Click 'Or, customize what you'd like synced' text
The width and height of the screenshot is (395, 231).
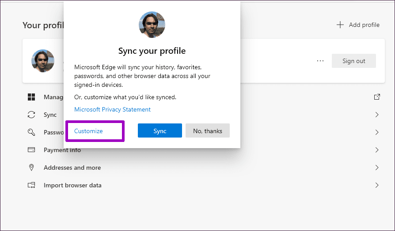(125, 97)
